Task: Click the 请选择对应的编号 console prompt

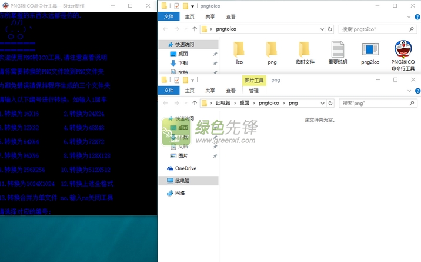Action: pos(25,212)
